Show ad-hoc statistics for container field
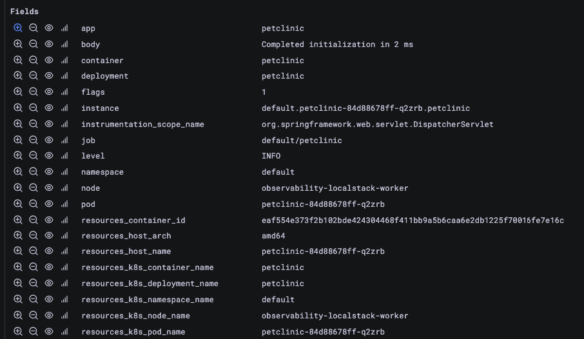Image resolution: width=584 pixels, height=339 pixels. coord(64,61)
